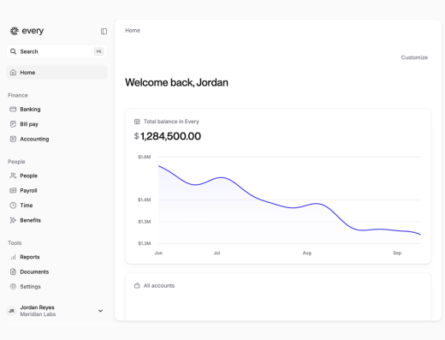This screenshot has height=340, width=445.
Task: Click the Aug label on chart
Action: click(x=307, y=253)
